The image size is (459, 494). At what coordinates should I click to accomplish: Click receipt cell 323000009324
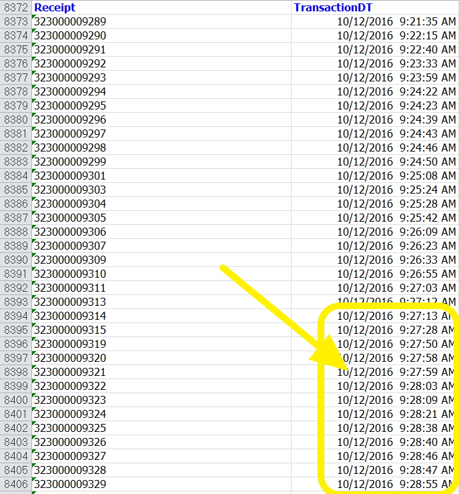pyautogui.click(x=161, y=414)
